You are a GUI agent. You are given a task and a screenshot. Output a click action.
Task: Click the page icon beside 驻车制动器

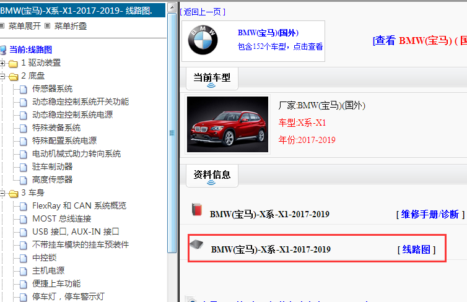[x=24, y=167]
